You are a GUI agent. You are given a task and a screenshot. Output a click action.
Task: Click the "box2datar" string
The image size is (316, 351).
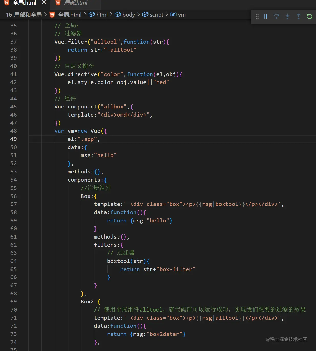tap(164, 334)
